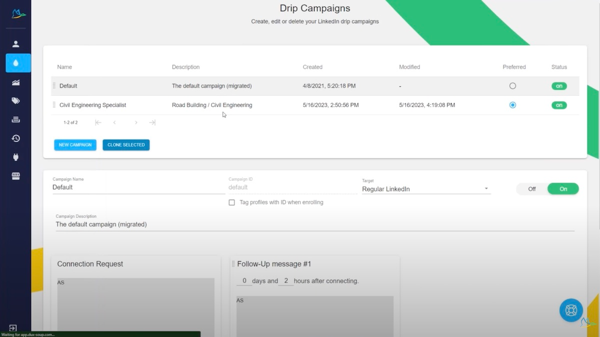Open the Tags section from the sidebar
This screenshot has width=600, height=337.
pyautogui.click(x=16, y=100)
